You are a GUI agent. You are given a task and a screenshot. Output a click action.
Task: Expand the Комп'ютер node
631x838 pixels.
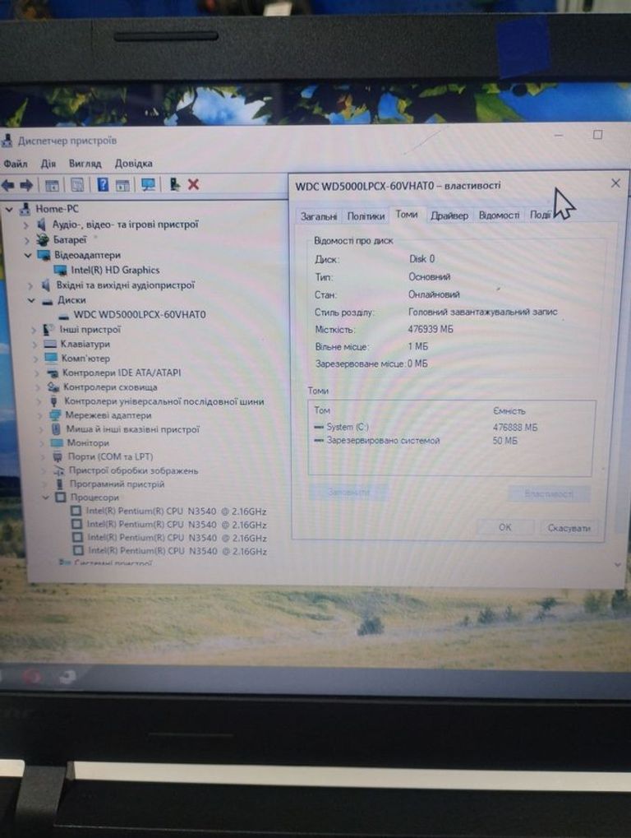tap(36, 359)
